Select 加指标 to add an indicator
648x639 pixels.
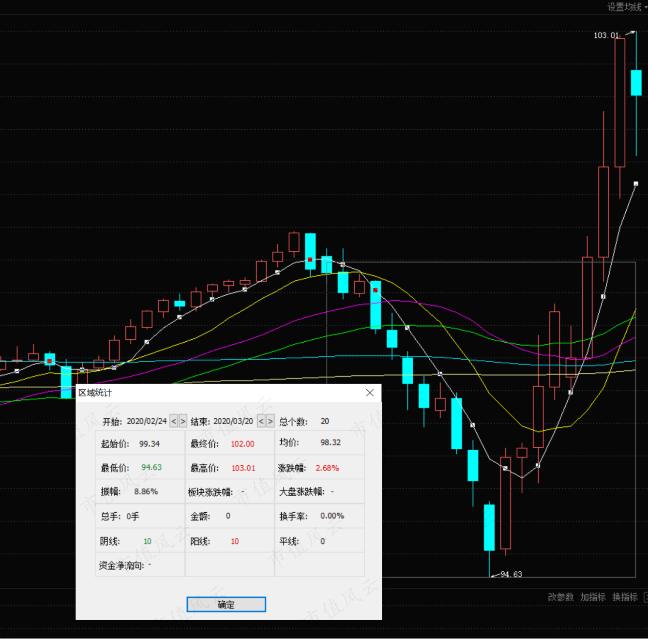coord(593,597)
